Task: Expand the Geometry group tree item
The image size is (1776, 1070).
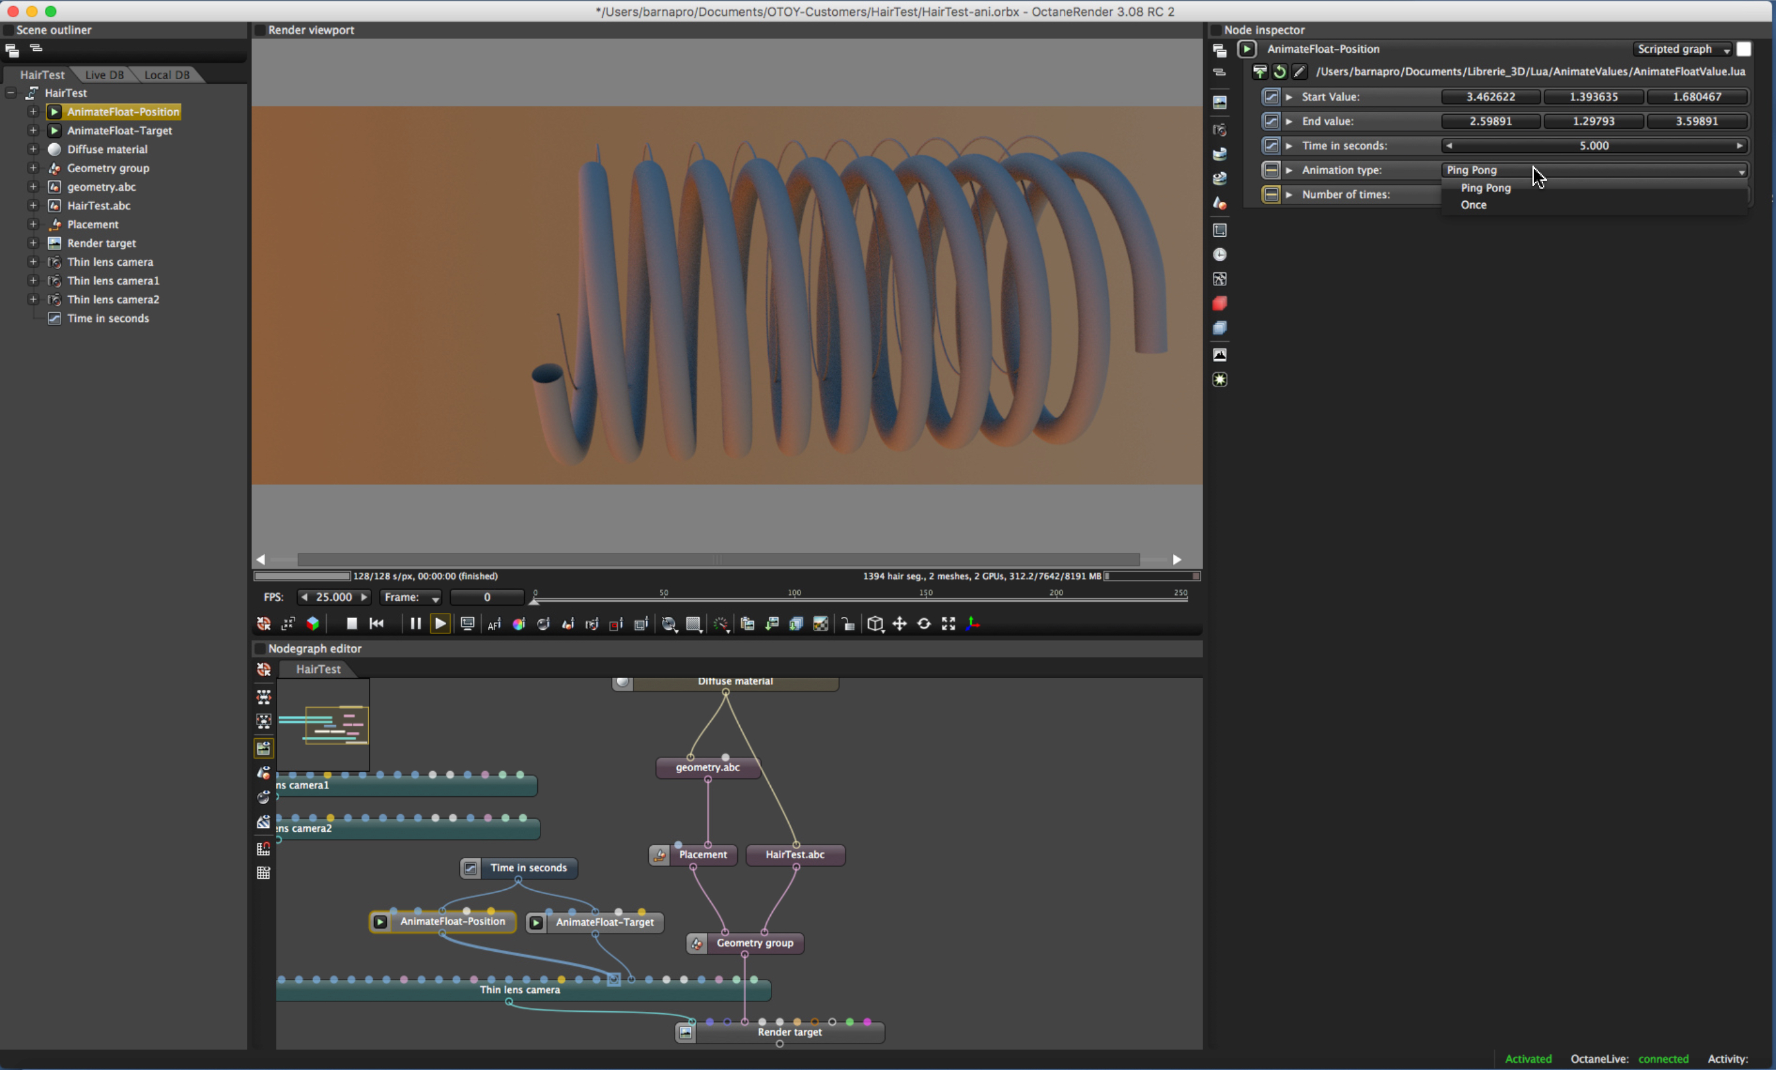Action: 33,168
